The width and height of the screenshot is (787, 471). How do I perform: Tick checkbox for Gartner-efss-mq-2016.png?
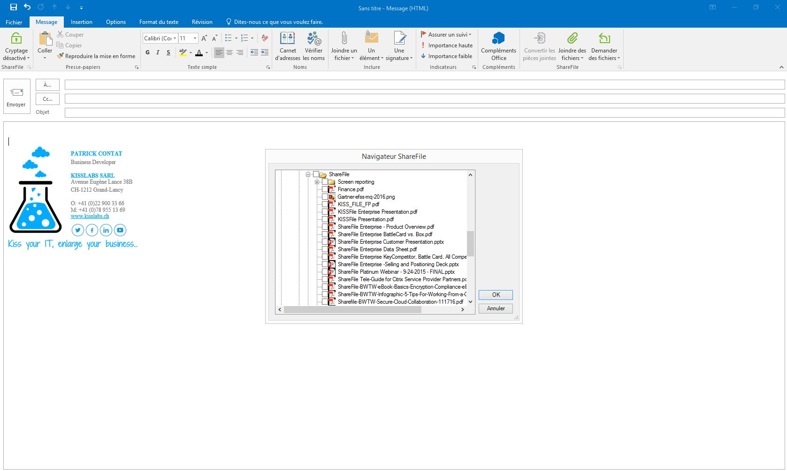(325, 197)
